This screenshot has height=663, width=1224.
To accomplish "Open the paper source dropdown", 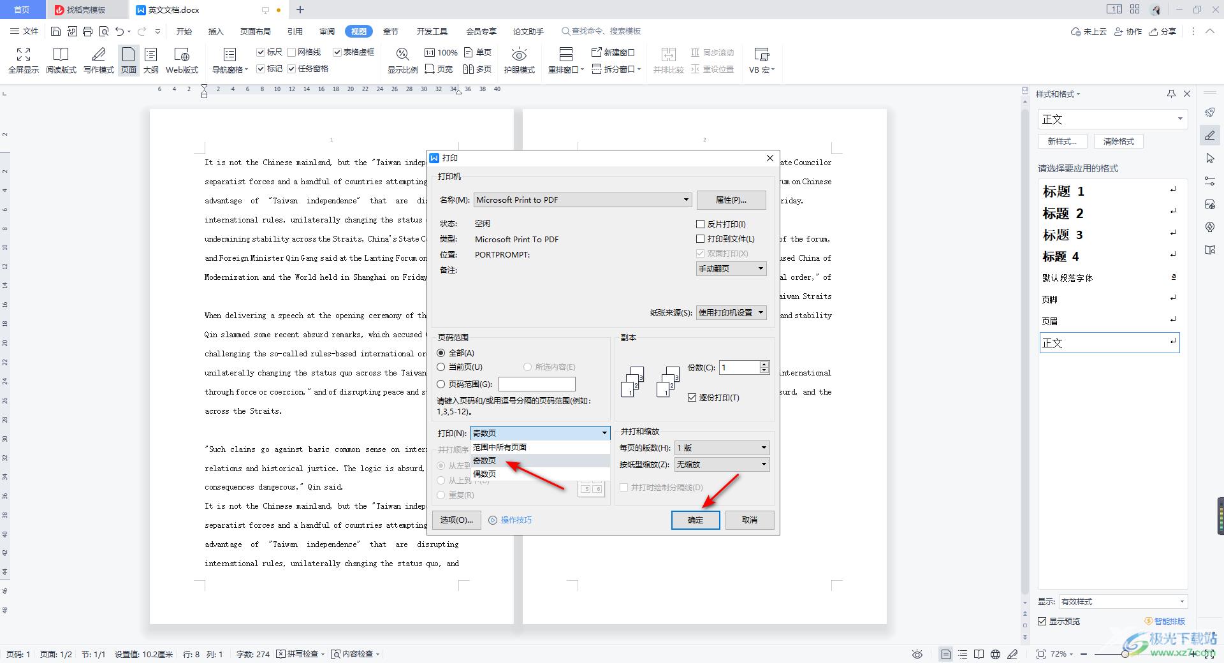I will [731, 312].
